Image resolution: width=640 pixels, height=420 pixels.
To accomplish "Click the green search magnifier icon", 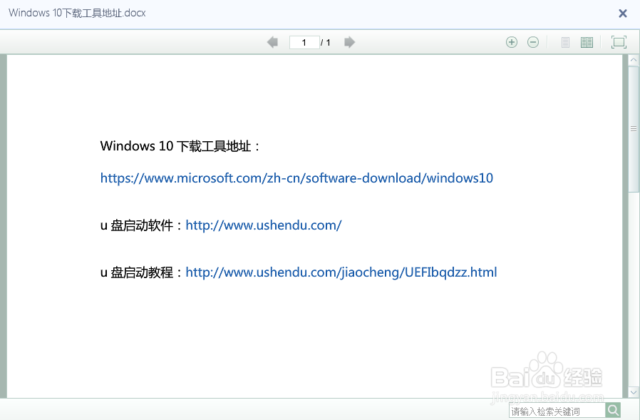I will 613,410.
